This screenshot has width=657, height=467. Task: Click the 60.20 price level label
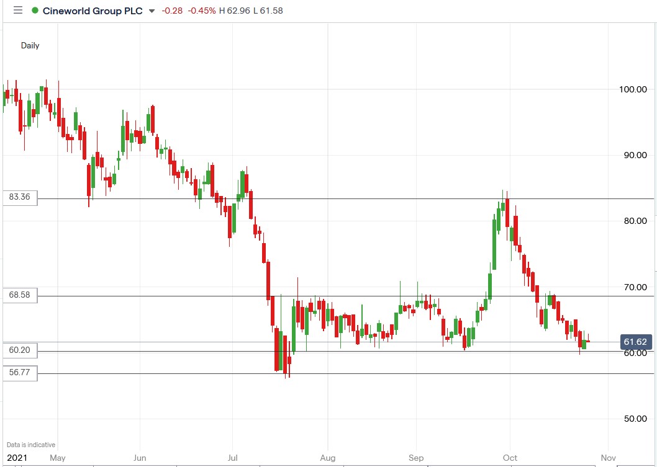tap(20, 350)
